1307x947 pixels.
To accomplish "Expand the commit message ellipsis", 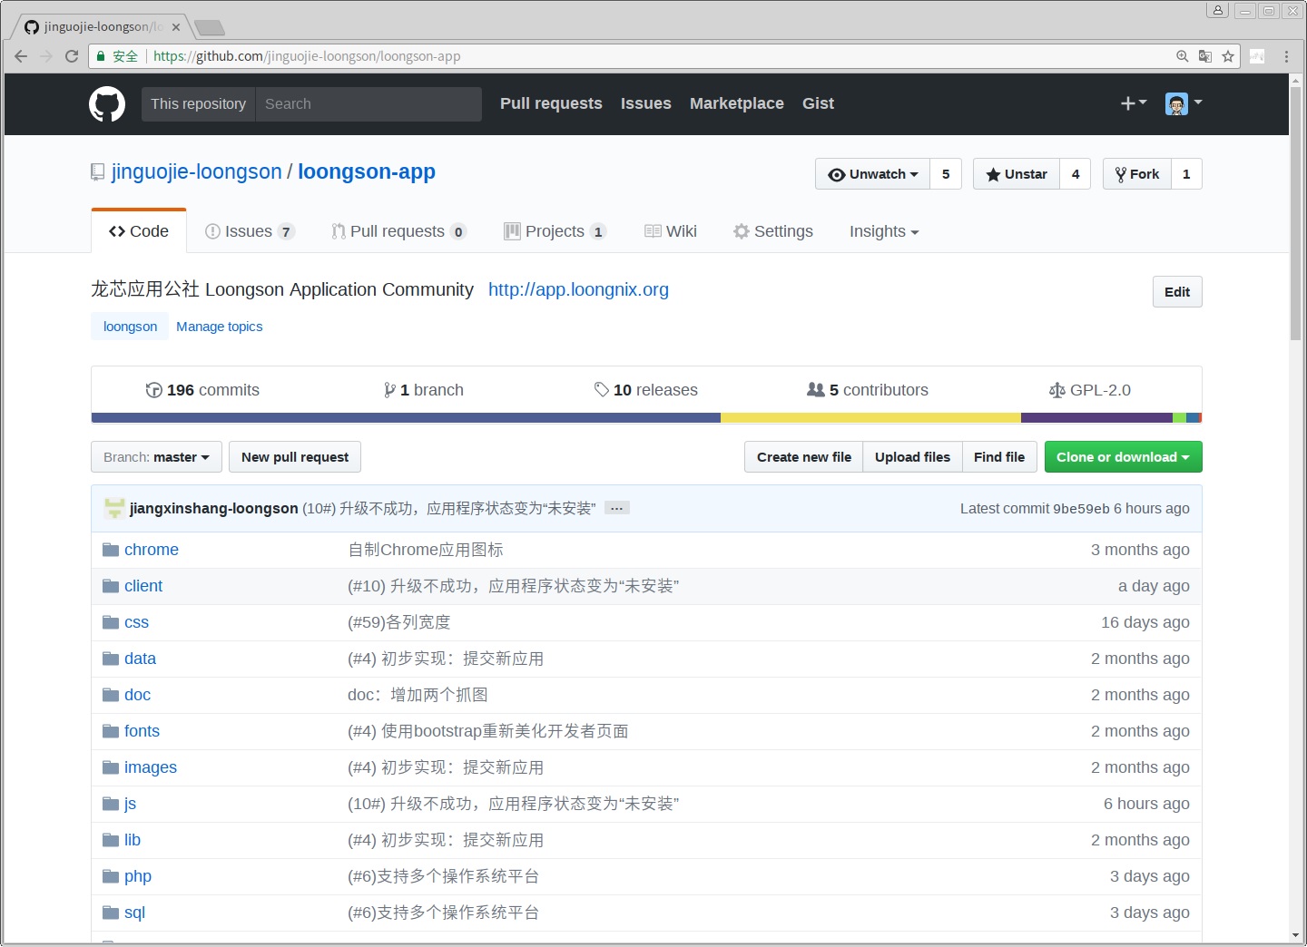I will (617, 508).
